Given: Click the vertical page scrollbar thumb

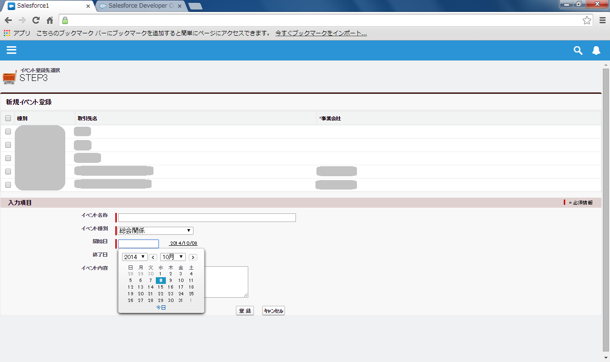Looking at the screenshot, I should click(x=606, y=210).
